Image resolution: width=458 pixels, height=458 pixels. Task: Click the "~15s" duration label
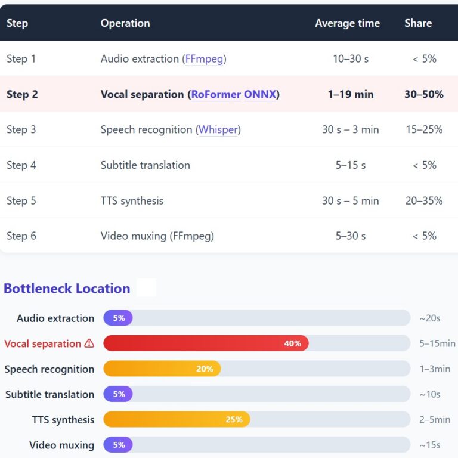tap(430, 445)
